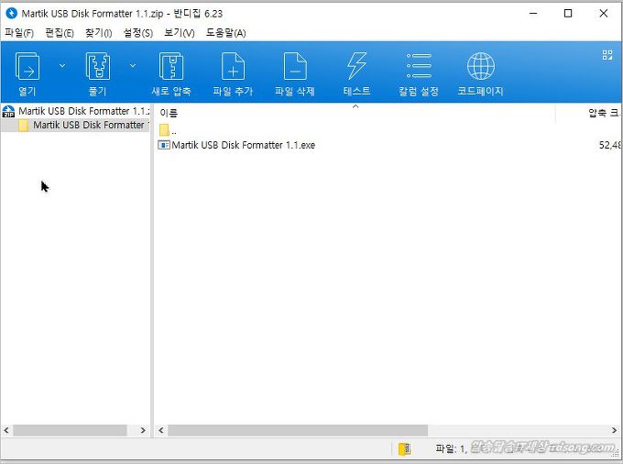Expand the dropdown arrow next to 풀기

click(x=133, y=66)
